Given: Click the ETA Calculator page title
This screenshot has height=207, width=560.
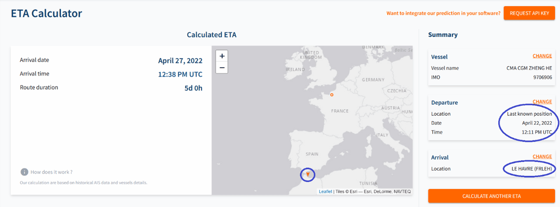Looking at the screenshot, I should pyautogui.click(x=46, y=13).
